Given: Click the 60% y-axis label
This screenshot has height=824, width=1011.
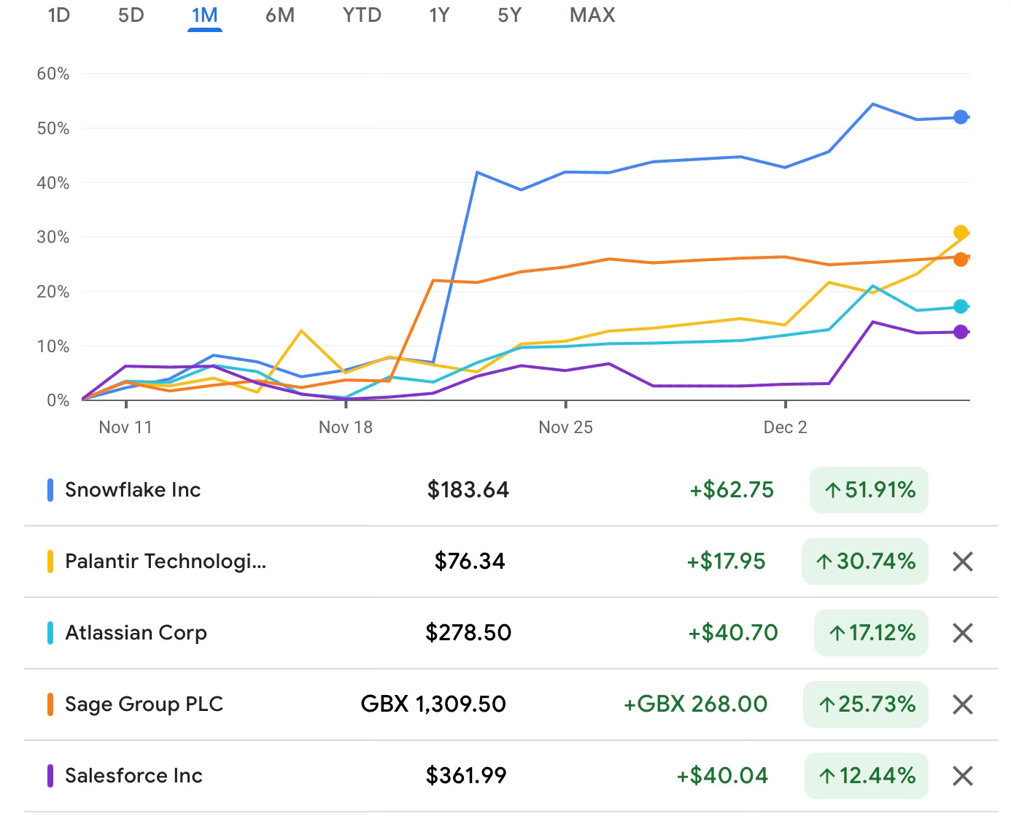Looking at the screenshot, I should [x=53, y=74].
